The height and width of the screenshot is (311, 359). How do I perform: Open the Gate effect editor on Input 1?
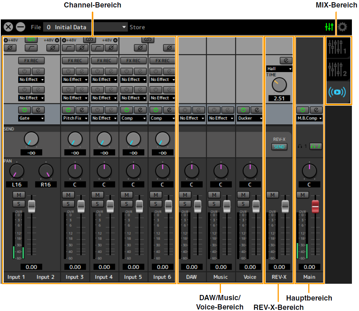(38, 110)
